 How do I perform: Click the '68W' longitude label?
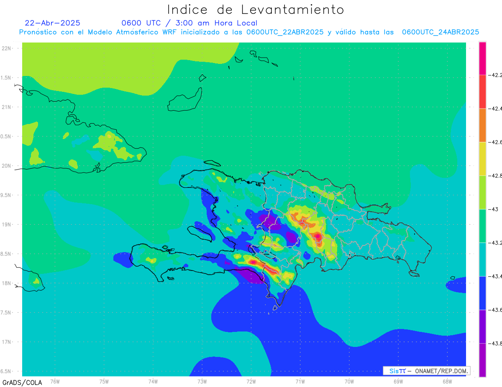[x=447, y=381]
